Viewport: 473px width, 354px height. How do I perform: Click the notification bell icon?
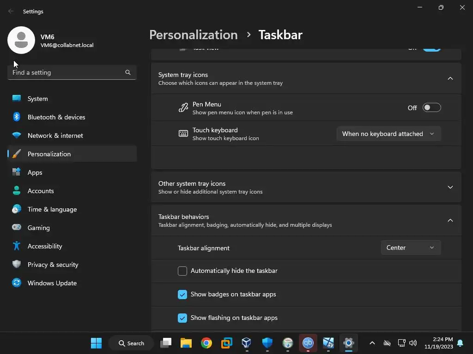click(x=460, y=343)
